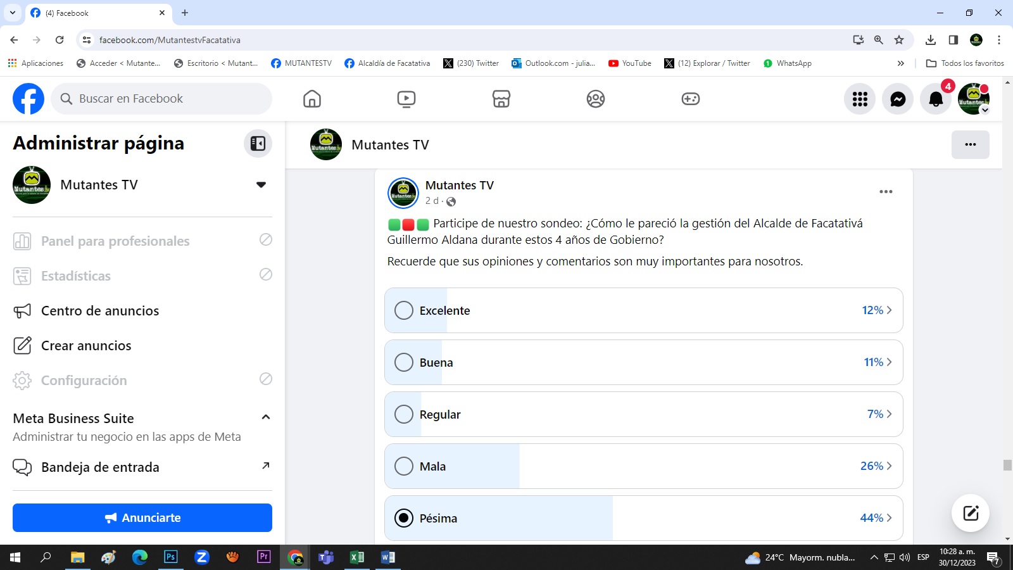Viewport: 1013px width, 570px height.
Task: Collapse the Administrar página sidebar
Action: pos(258,144)
